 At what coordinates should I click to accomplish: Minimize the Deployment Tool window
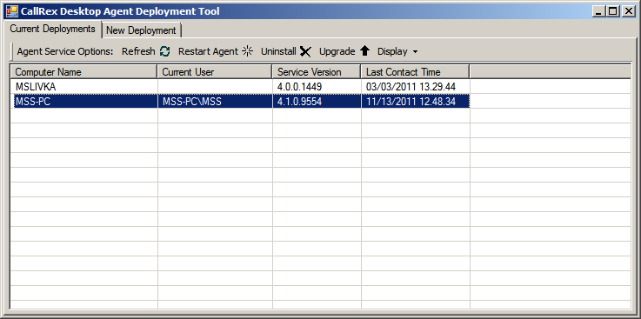(x=599, y=11)
